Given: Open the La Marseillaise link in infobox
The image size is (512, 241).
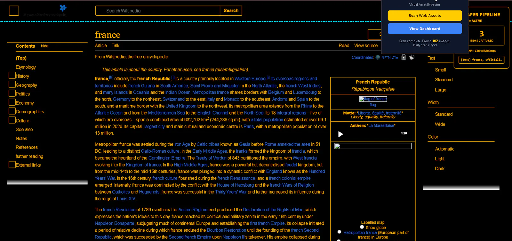Looking at the screenshot, I should tap(381, 126).
